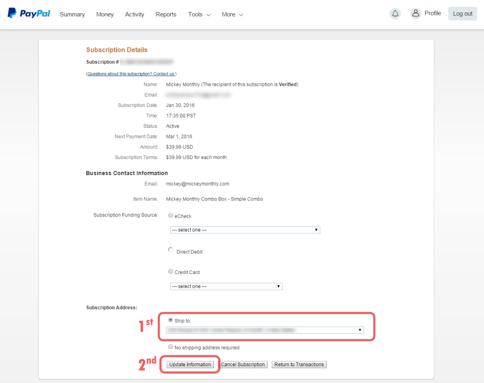This screenshot has height=383, width=484.
Task: Open the Reports tab
Action: pyautogui.click(x=166, y=15)
